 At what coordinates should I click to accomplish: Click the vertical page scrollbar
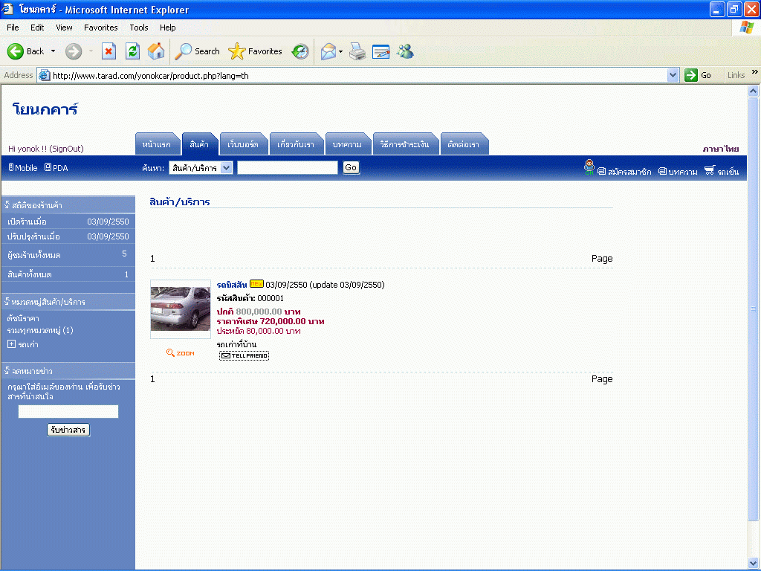754,309
